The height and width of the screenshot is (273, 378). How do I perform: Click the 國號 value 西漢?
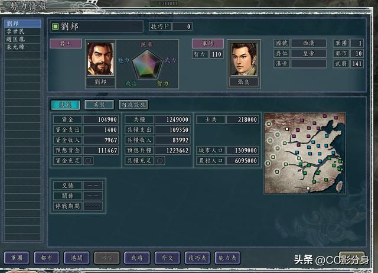(309, 43)
